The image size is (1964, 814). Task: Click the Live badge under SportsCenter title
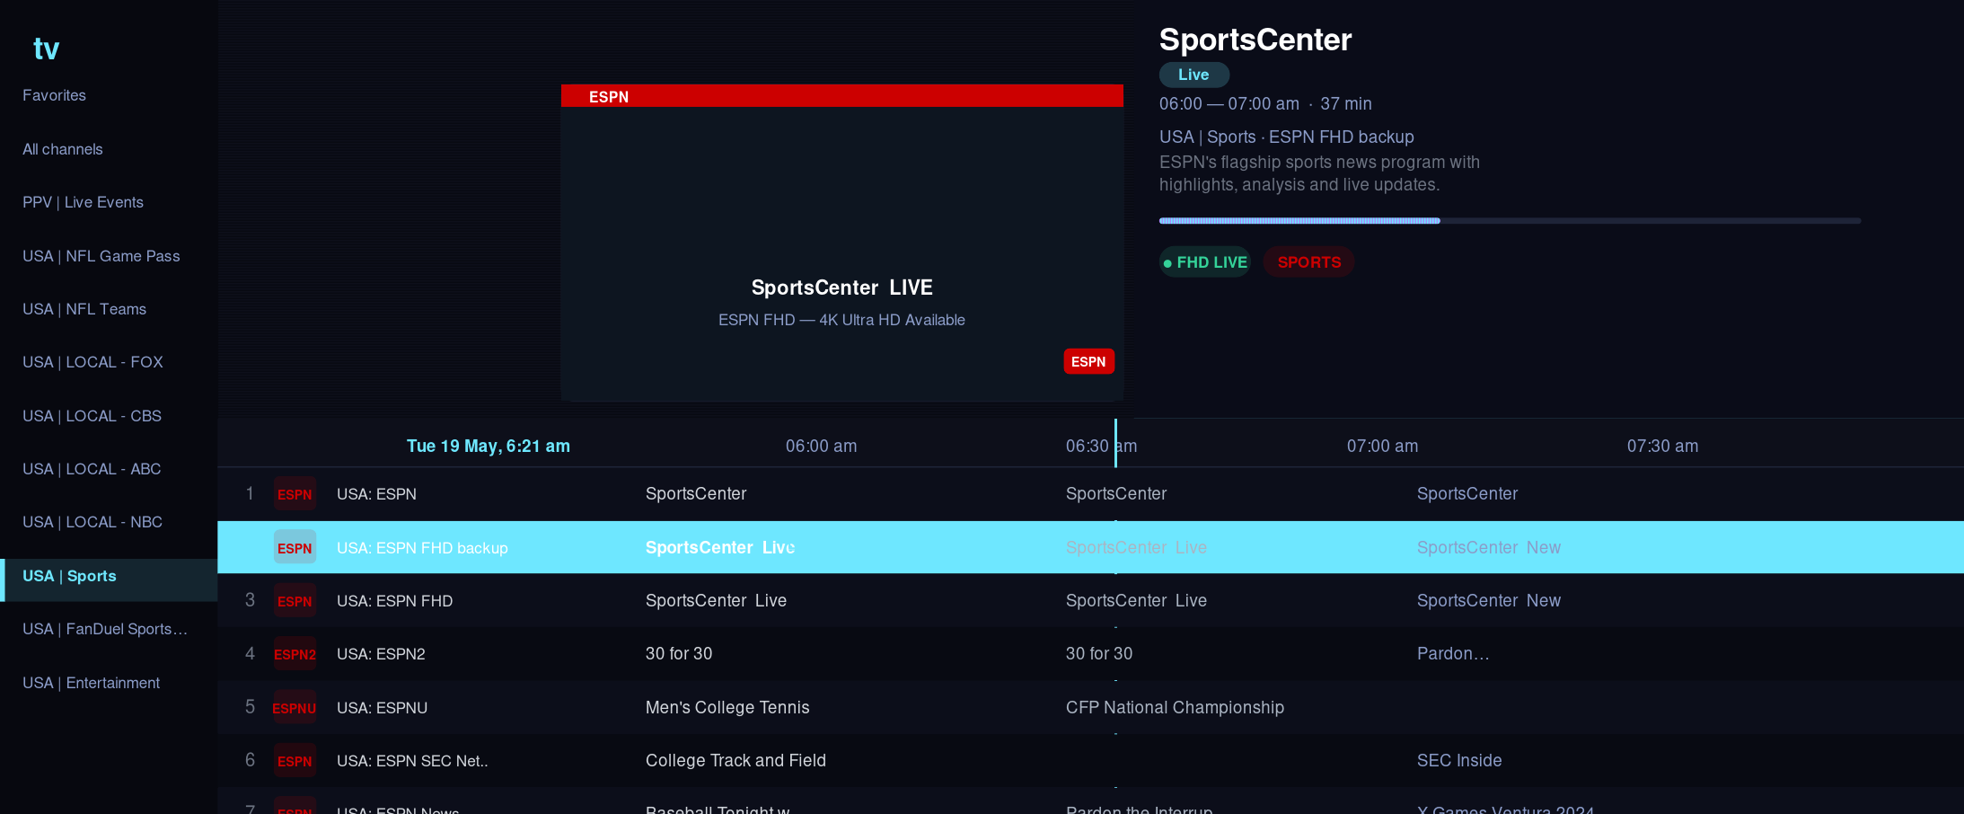[1193, 75]
